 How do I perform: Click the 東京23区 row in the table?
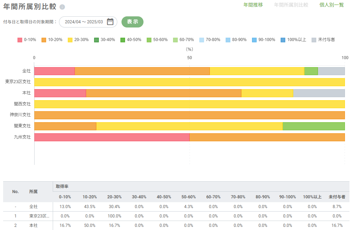pyautogui.click(x=39, y=216)
